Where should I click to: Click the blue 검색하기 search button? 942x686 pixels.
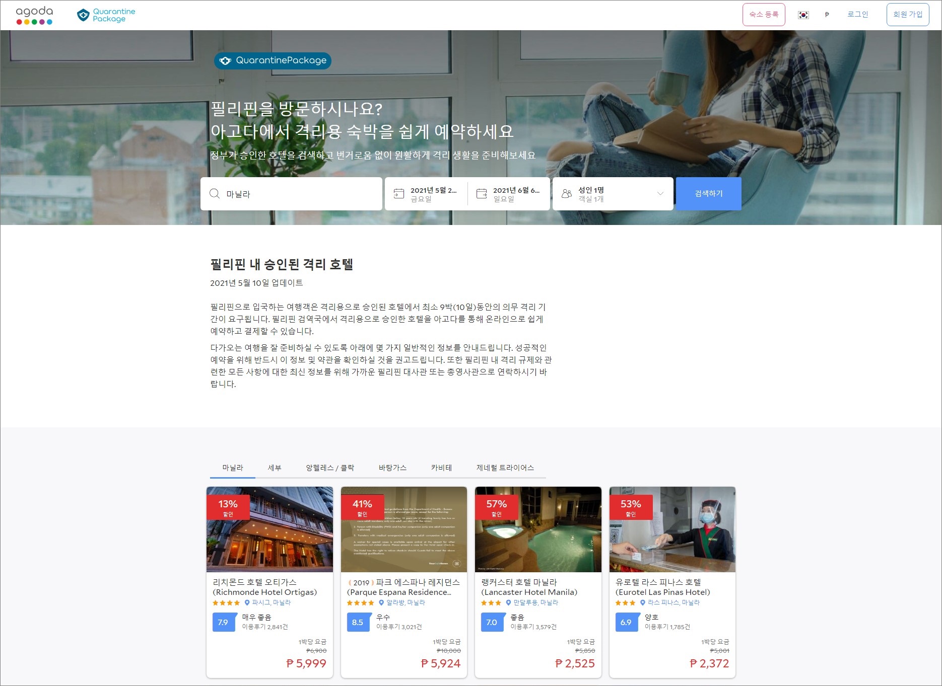(709, 194)
